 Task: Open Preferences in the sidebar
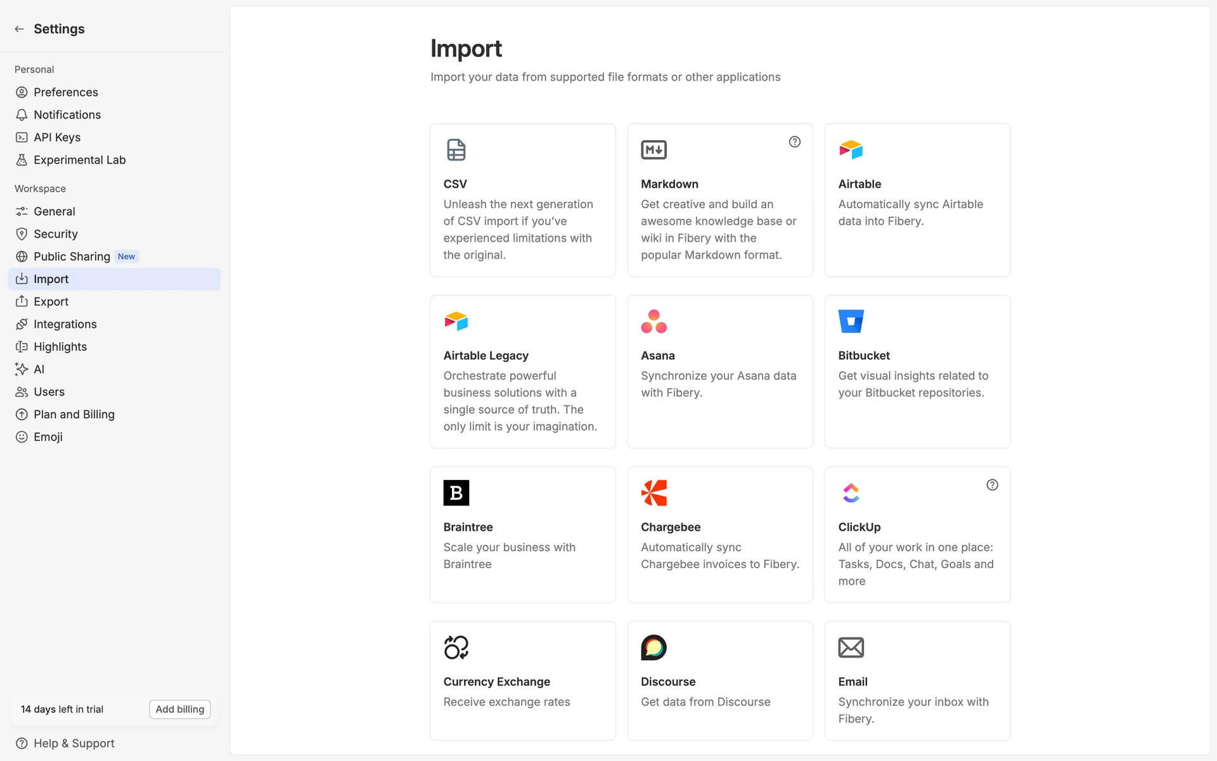(x=66, y=93)
